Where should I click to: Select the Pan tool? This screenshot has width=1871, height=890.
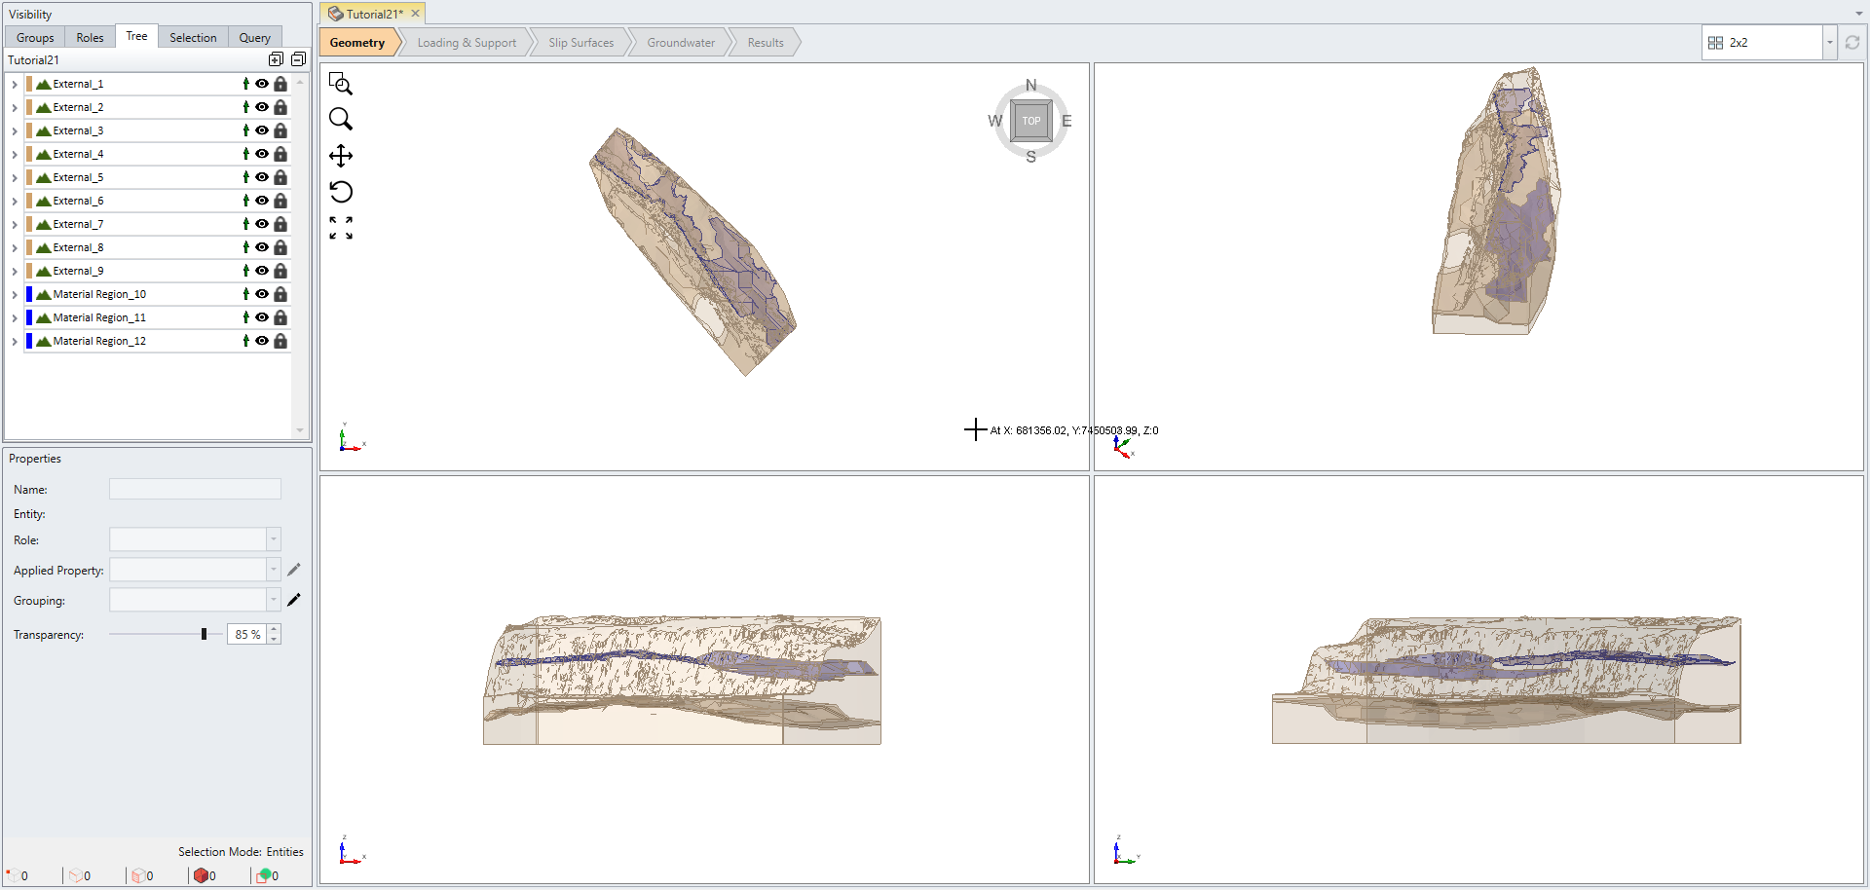click(341, 155)
